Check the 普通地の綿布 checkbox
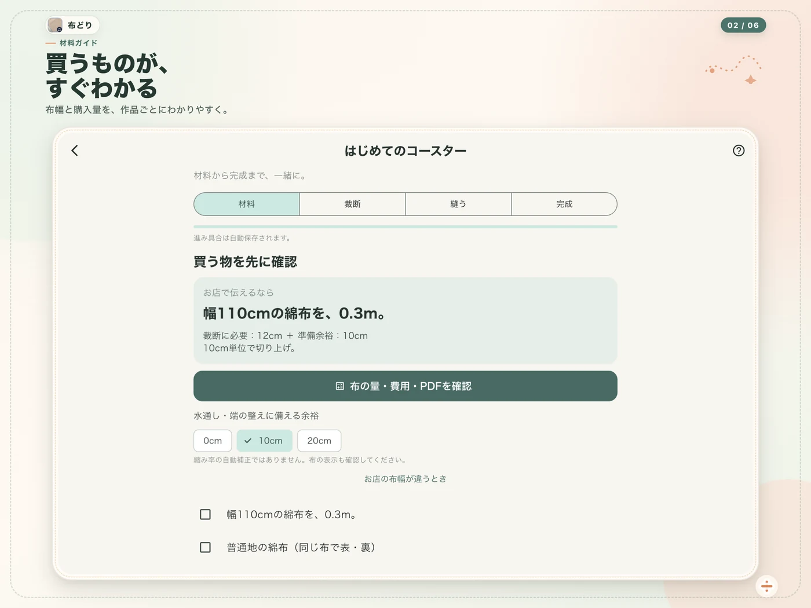This screenshot has width=811, height=608. pos(205,547)
